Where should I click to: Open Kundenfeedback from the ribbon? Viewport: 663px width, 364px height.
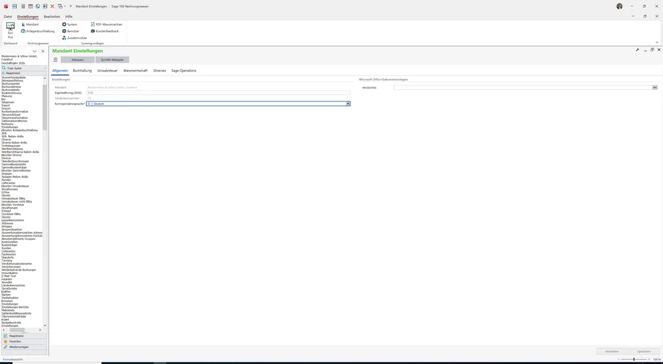coord(105,31)
